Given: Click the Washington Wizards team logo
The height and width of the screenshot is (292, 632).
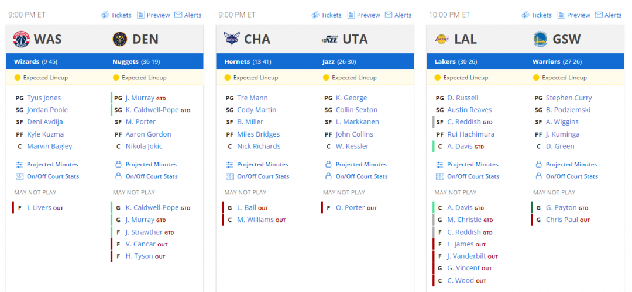Looking at the screenshot, I should coord(21,39).
